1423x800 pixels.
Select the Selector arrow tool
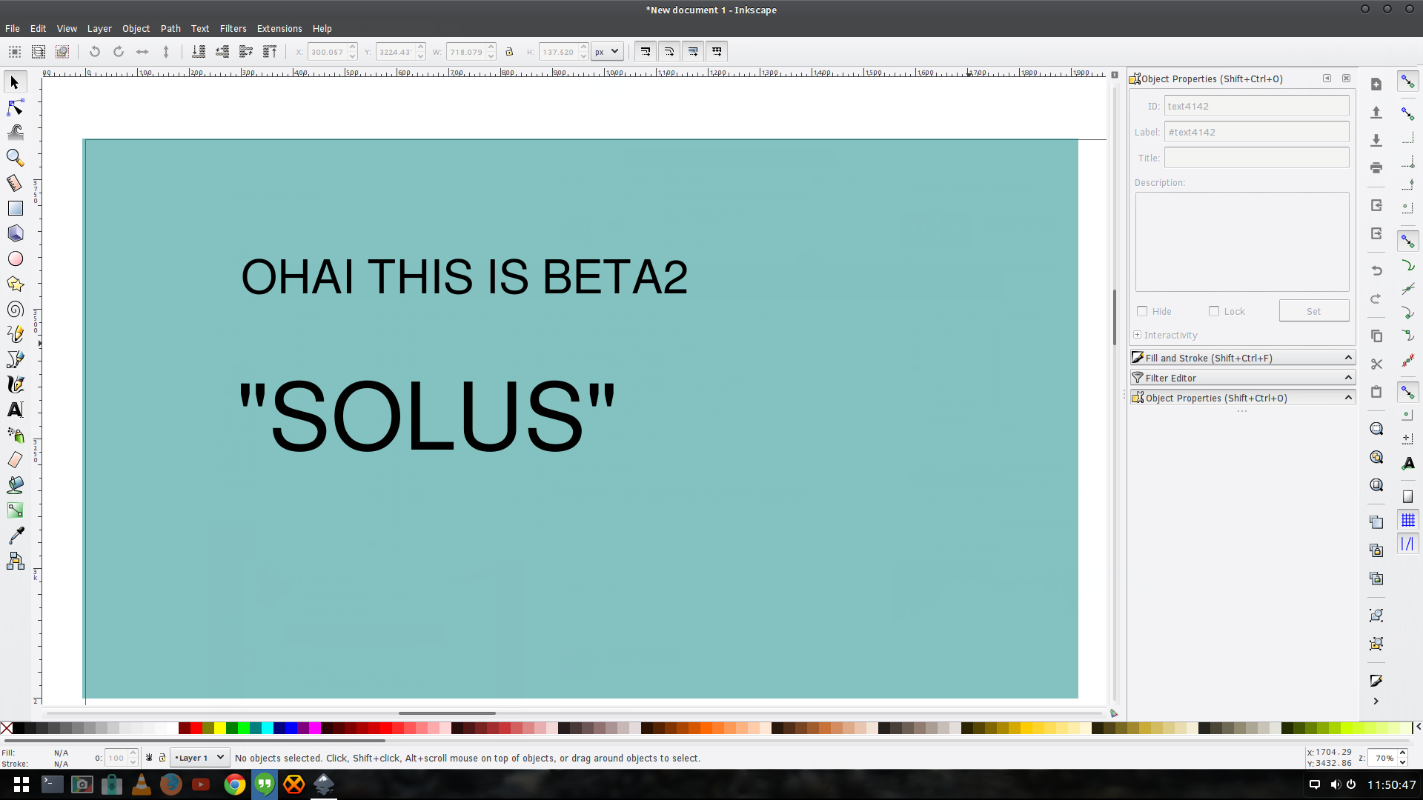(15, 82)
